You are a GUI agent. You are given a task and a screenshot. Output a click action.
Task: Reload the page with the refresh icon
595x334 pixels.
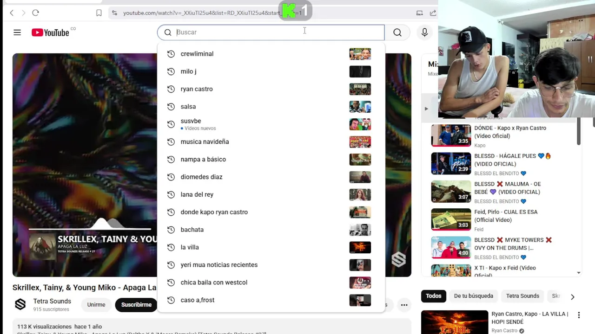(x=35, y=13)
